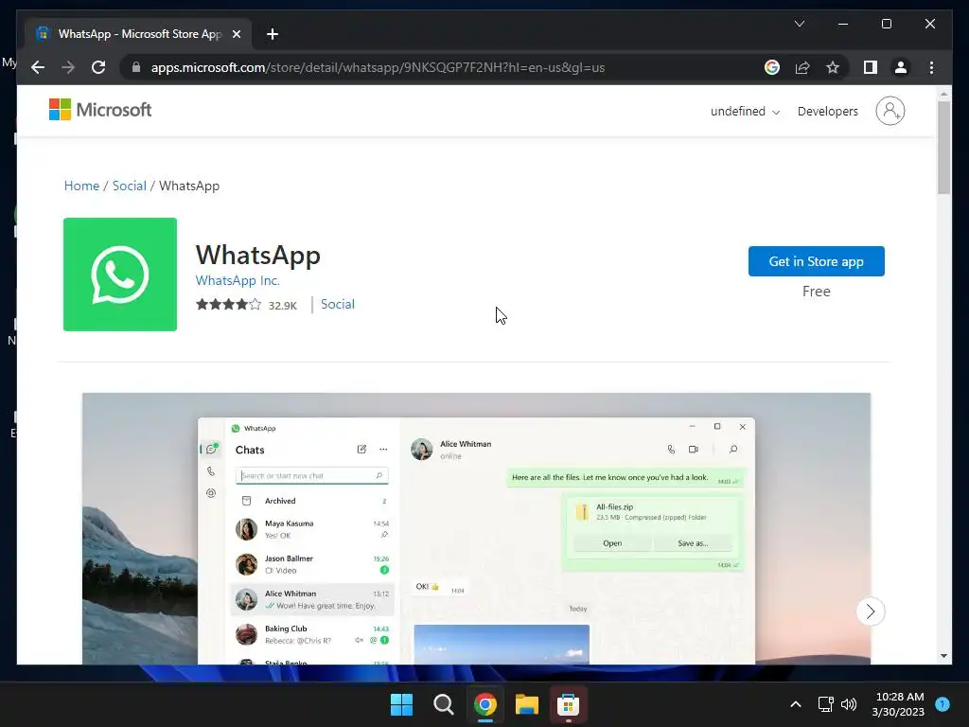Click the word "Free" under the Get button
969x727 pixels.
tap(816, 292)
